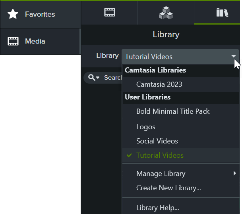Collapse the Library dropdown arrow
This screenshot has height=214, width=242.
tap(234, 57)
